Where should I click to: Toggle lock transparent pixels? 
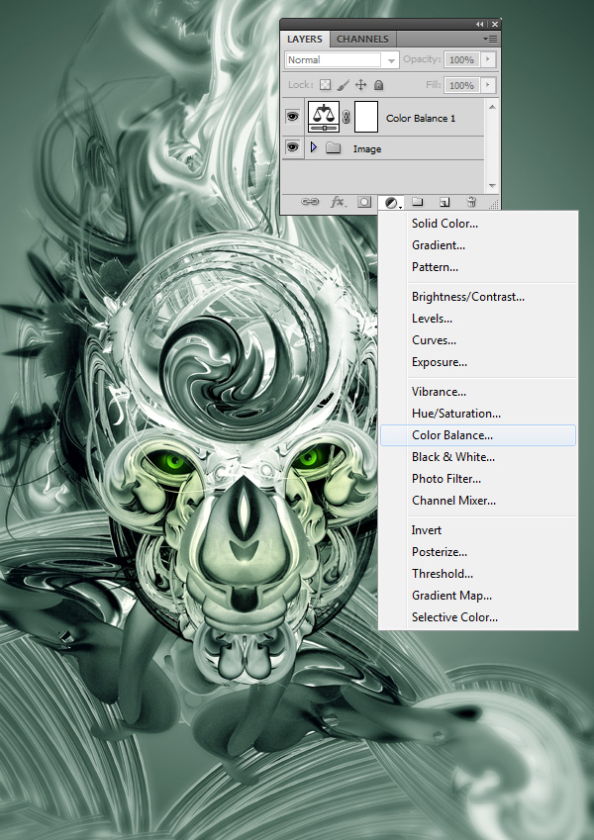325,86
